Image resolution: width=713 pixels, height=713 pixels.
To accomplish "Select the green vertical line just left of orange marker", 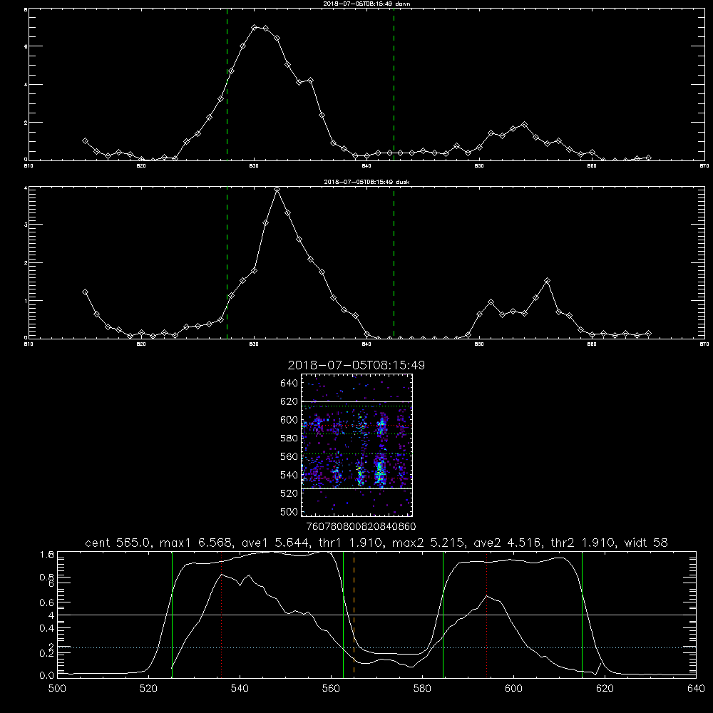I will 343,615.
